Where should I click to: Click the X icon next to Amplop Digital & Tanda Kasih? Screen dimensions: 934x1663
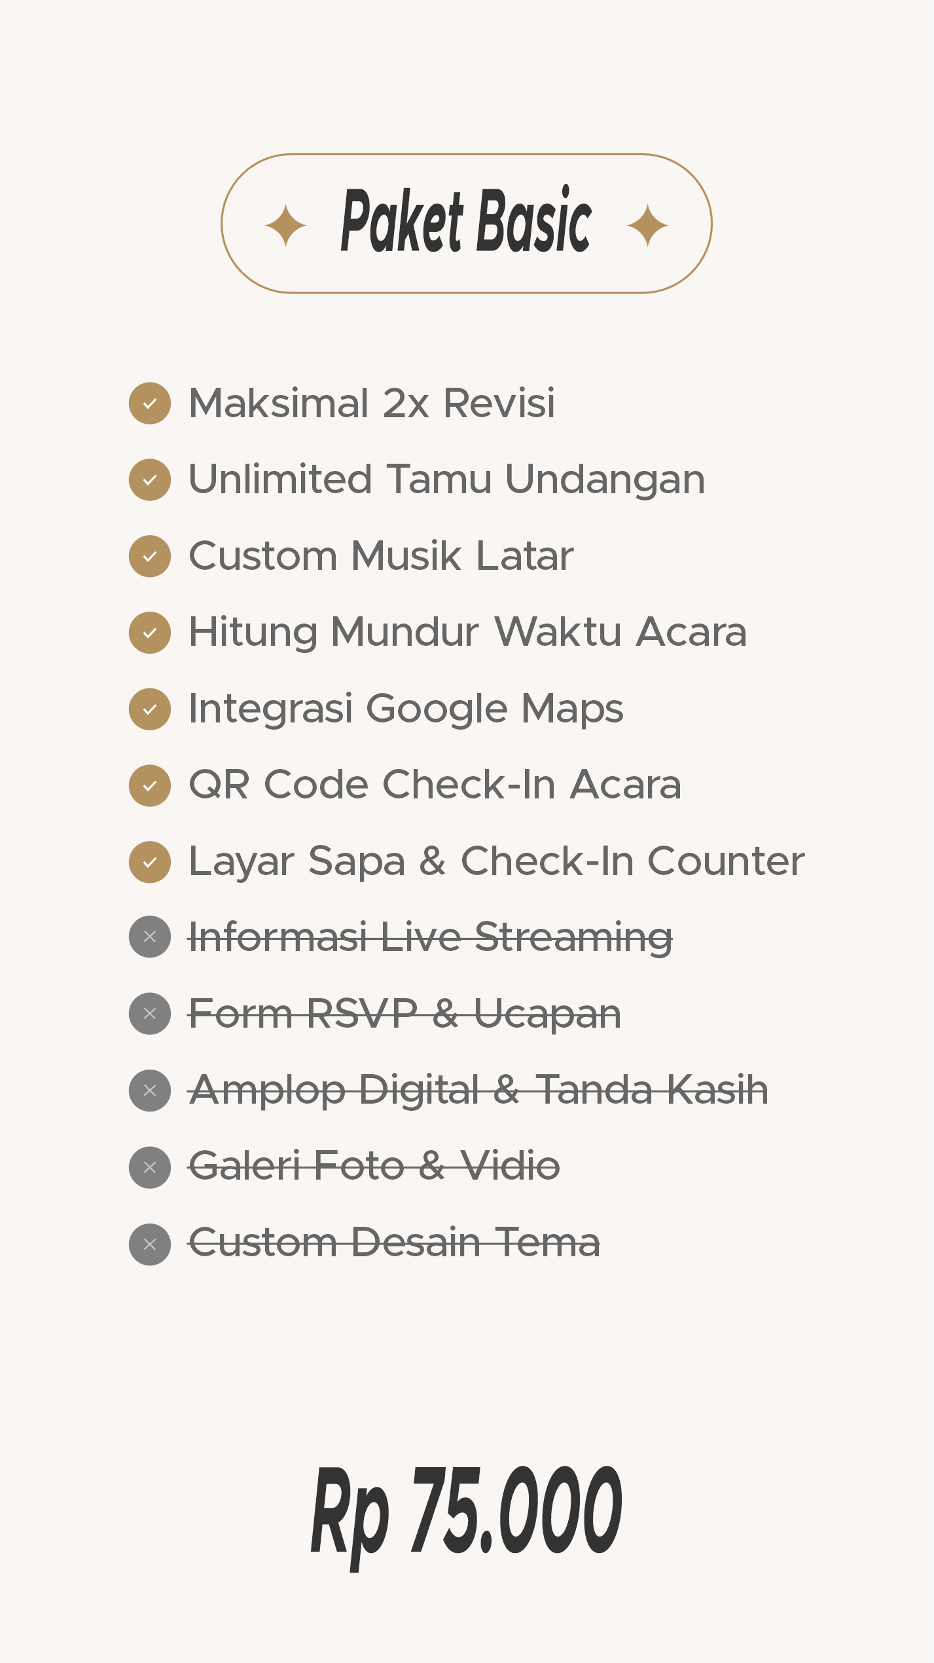(x=150, y=1091)
